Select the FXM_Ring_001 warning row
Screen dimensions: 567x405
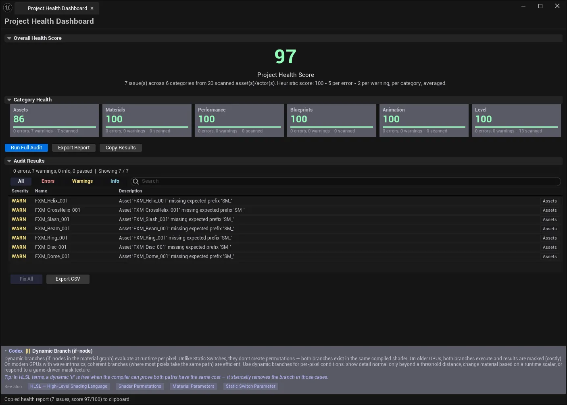pos(285,238)
